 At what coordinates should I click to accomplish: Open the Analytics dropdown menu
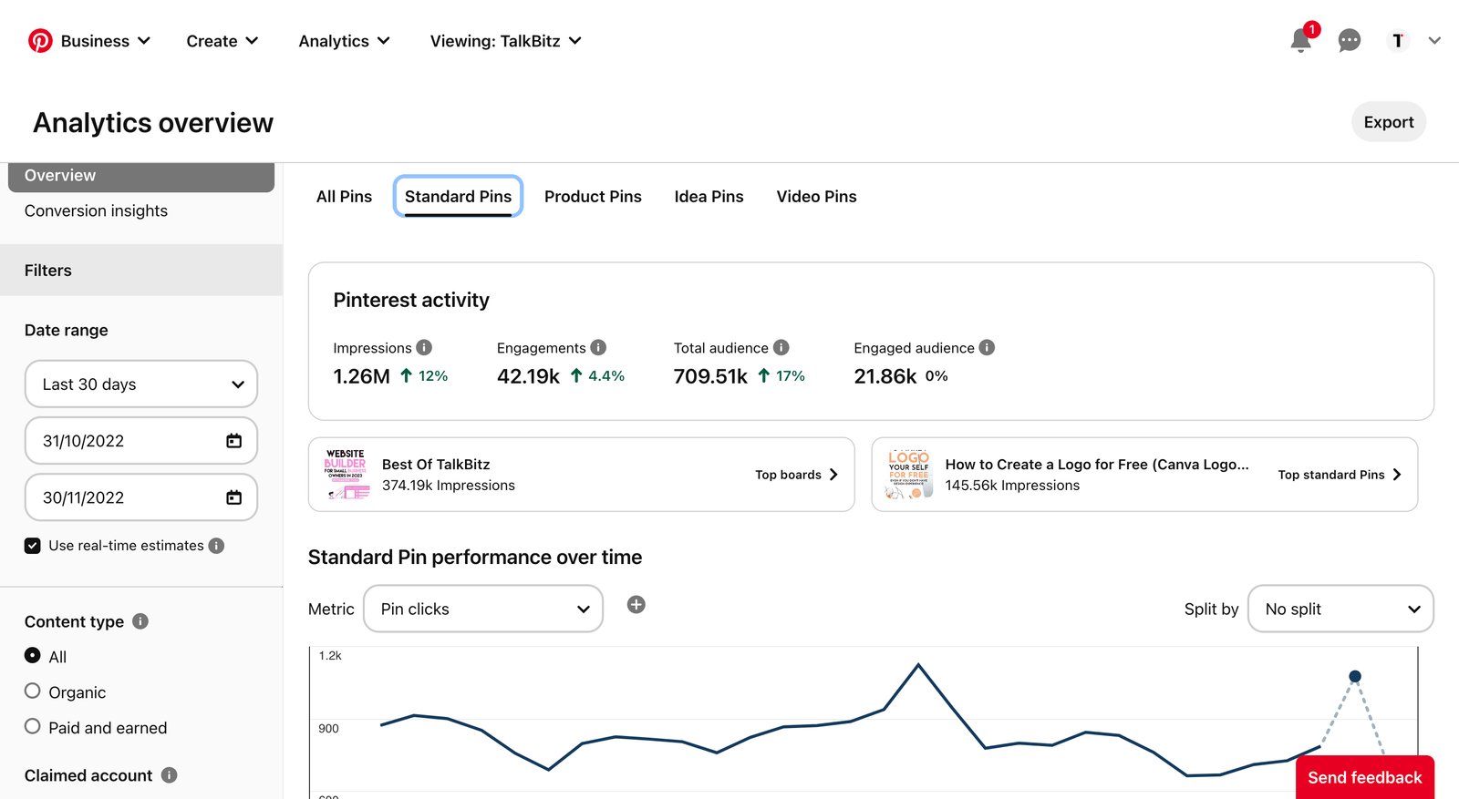[345, 41]
